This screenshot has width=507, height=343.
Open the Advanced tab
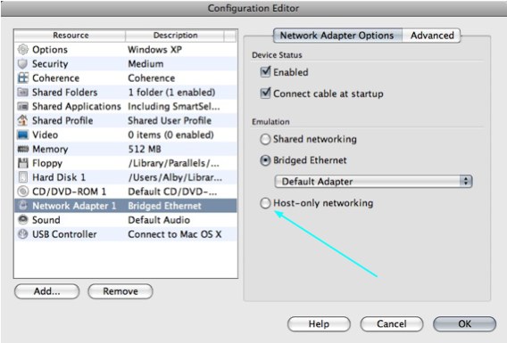(x=432, y=36)
